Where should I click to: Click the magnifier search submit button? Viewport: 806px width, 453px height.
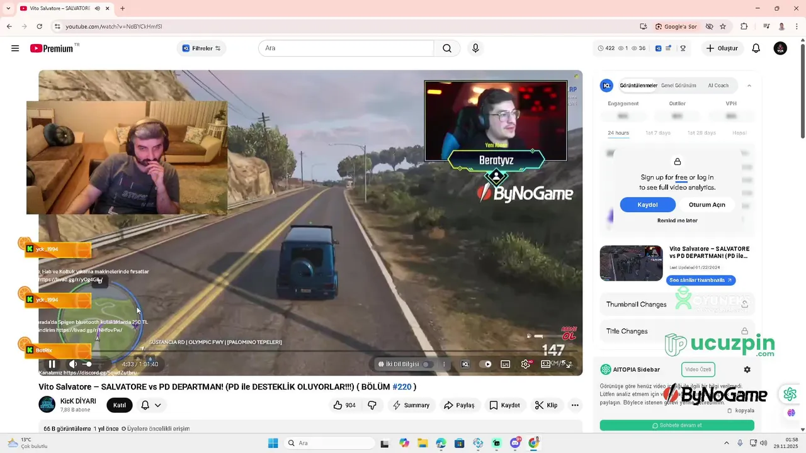point(447,48)
